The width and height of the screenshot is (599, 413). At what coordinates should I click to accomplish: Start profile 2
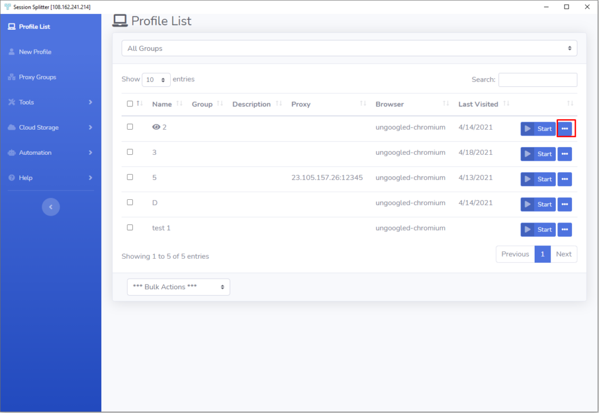[x=538, y=129]
